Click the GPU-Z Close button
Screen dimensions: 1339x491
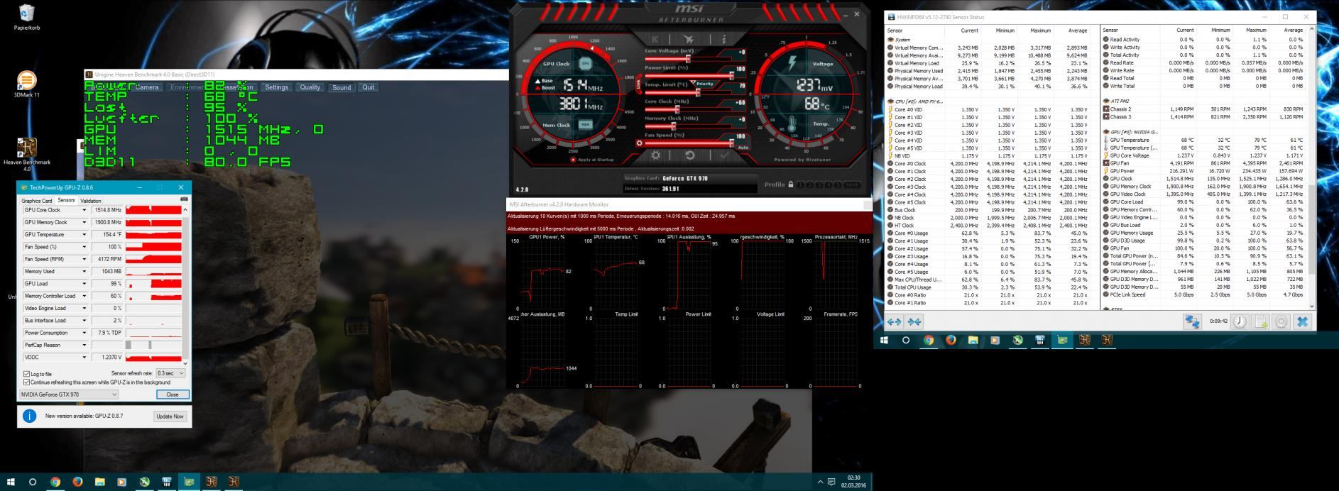[x=173, y=395]
